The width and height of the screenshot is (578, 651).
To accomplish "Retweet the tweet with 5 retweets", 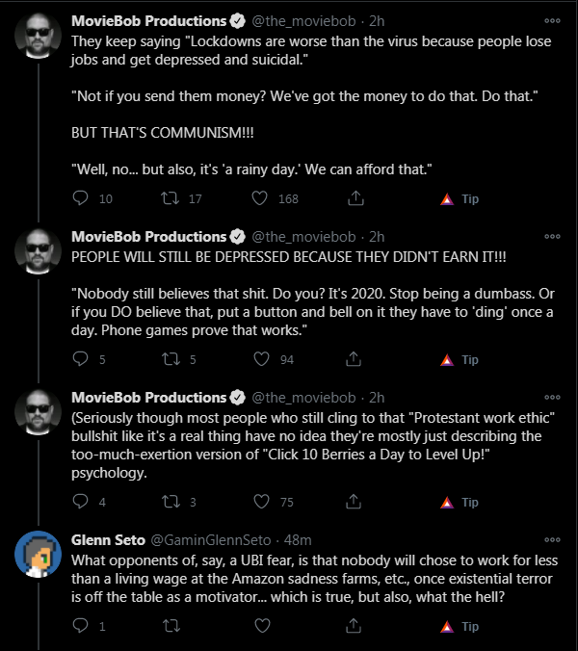I will tap(171, 358).
